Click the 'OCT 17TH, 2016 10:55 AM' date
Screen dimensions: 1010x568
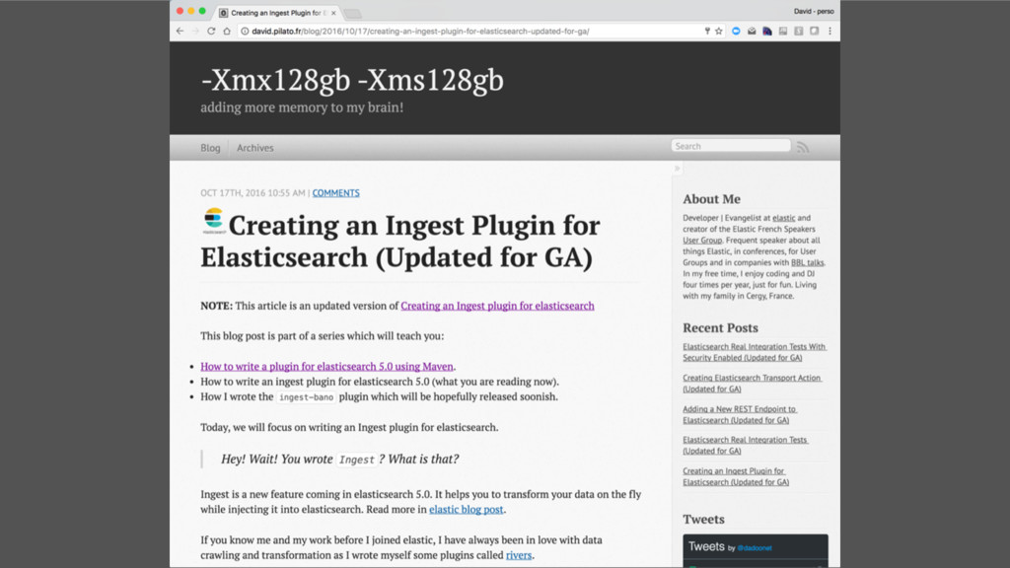pos(252,192)
